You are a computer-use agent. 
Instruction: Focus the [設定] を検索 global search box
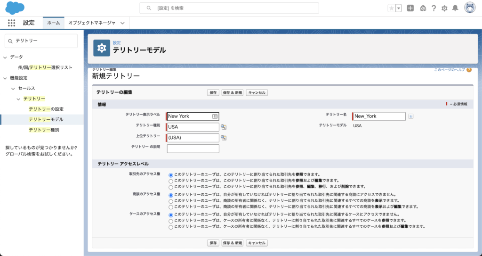pos(229,8)
